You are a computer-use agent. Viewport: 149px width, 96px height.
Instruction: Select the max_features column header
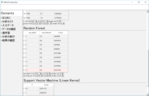point(47,33)
